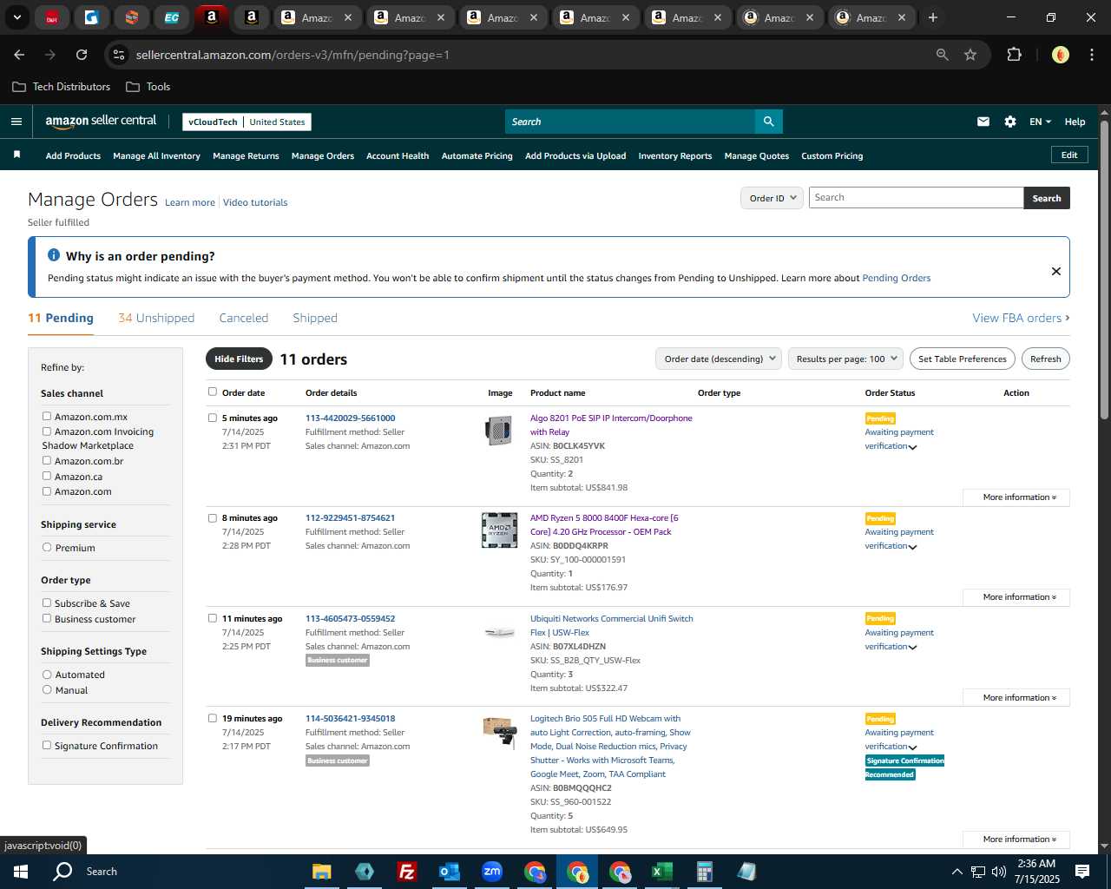Check the Amazon.ca filter
Viewport: 1111px width, 889px height.
coord(47,476)
